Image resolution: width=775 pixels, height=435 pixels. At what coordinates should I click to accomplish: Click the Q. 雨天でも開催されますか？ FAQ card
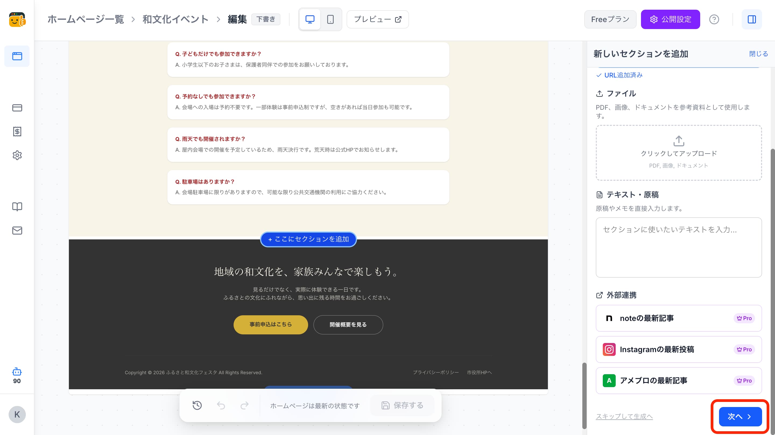308,145
